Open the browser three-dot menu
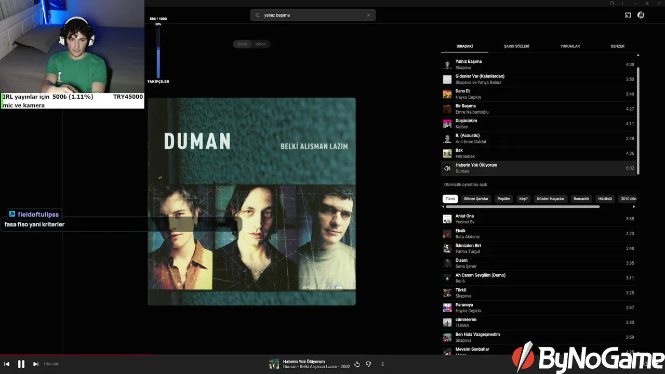 click(x=622, y=3)
